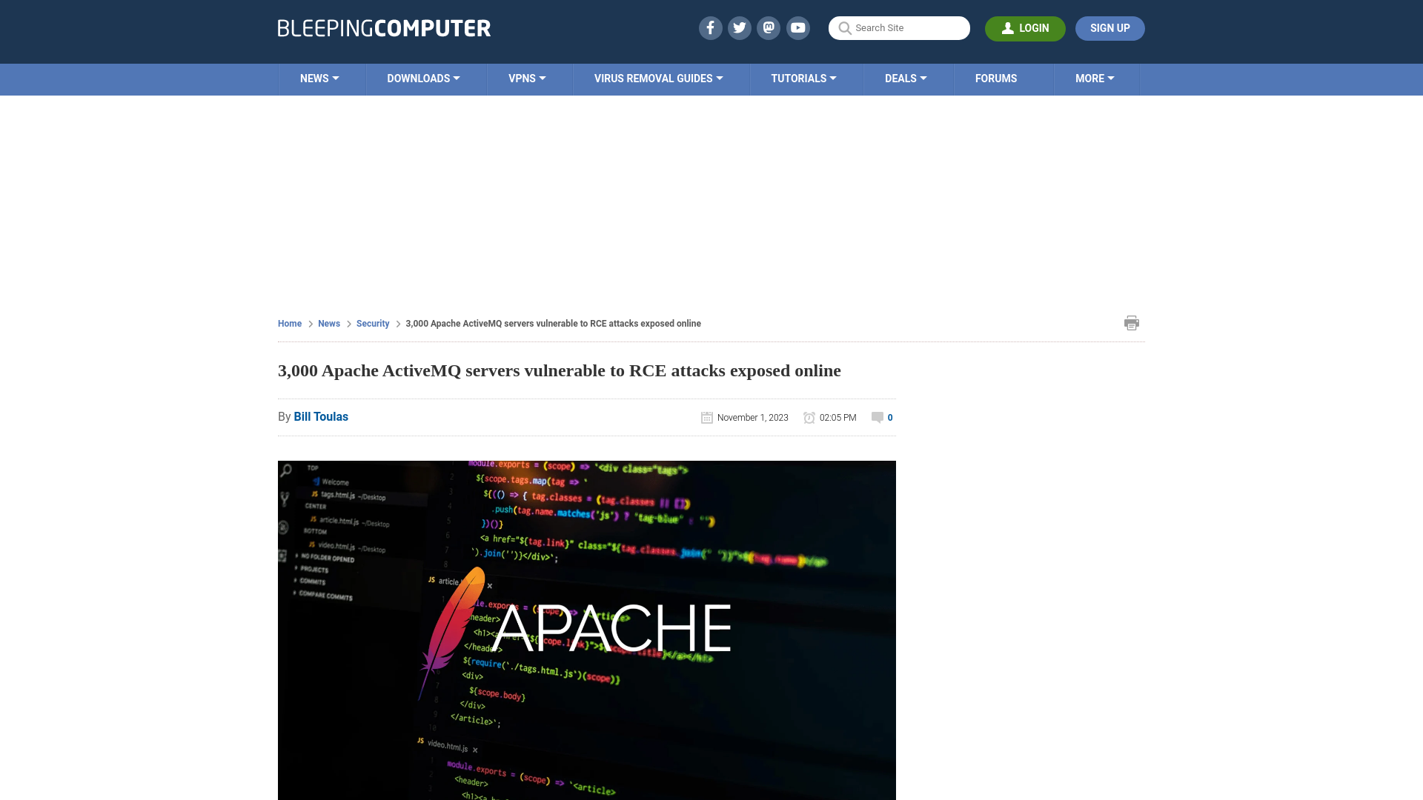Expand the DEALS dropdown menu
Image resolution: width=1423 pixels, height=800 pixels.
tap(906, 79)
